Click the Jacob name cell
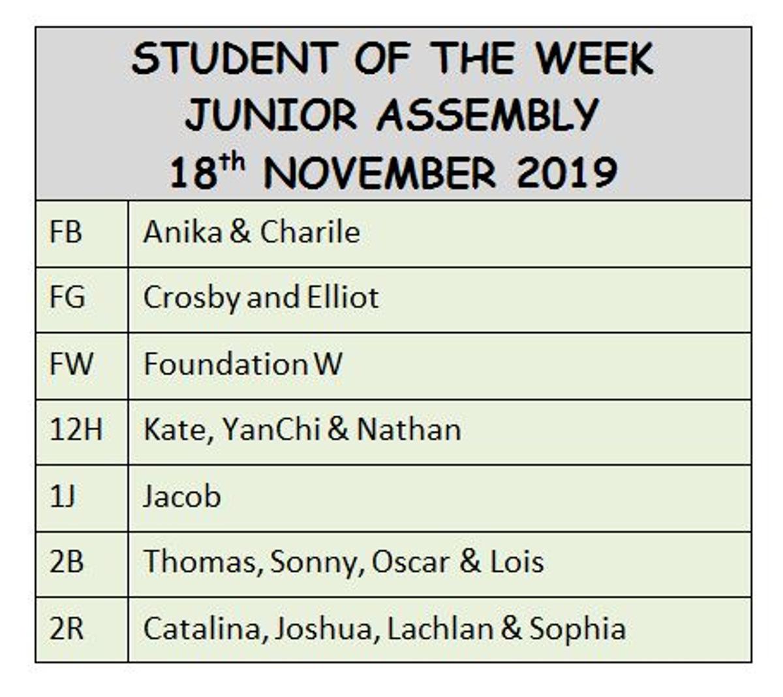This screenshot has height=697, width=783. pyautogui.click(x=440, y=499)
